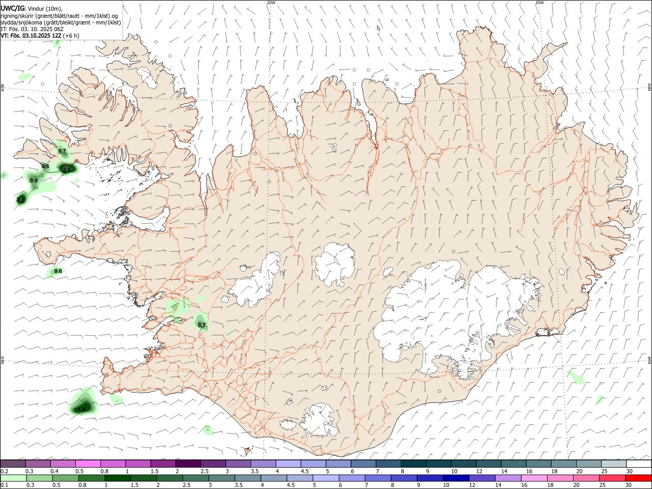Click the "0.4" value on the snow scale

pyautogui.click(x=55, y=471)
